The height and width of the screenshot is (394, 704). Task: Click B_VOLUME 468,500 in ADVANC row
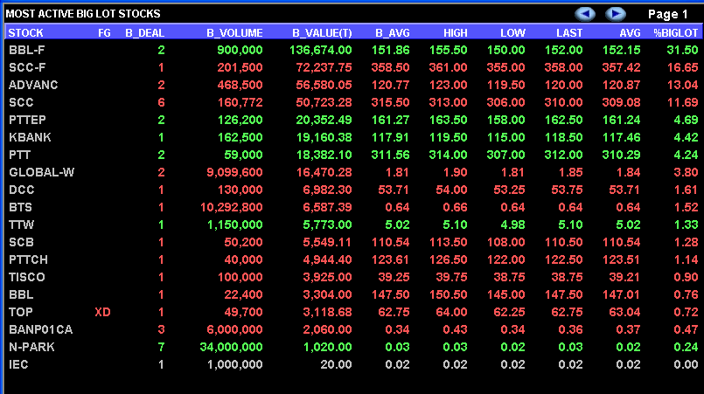click(x=240, y=85)
